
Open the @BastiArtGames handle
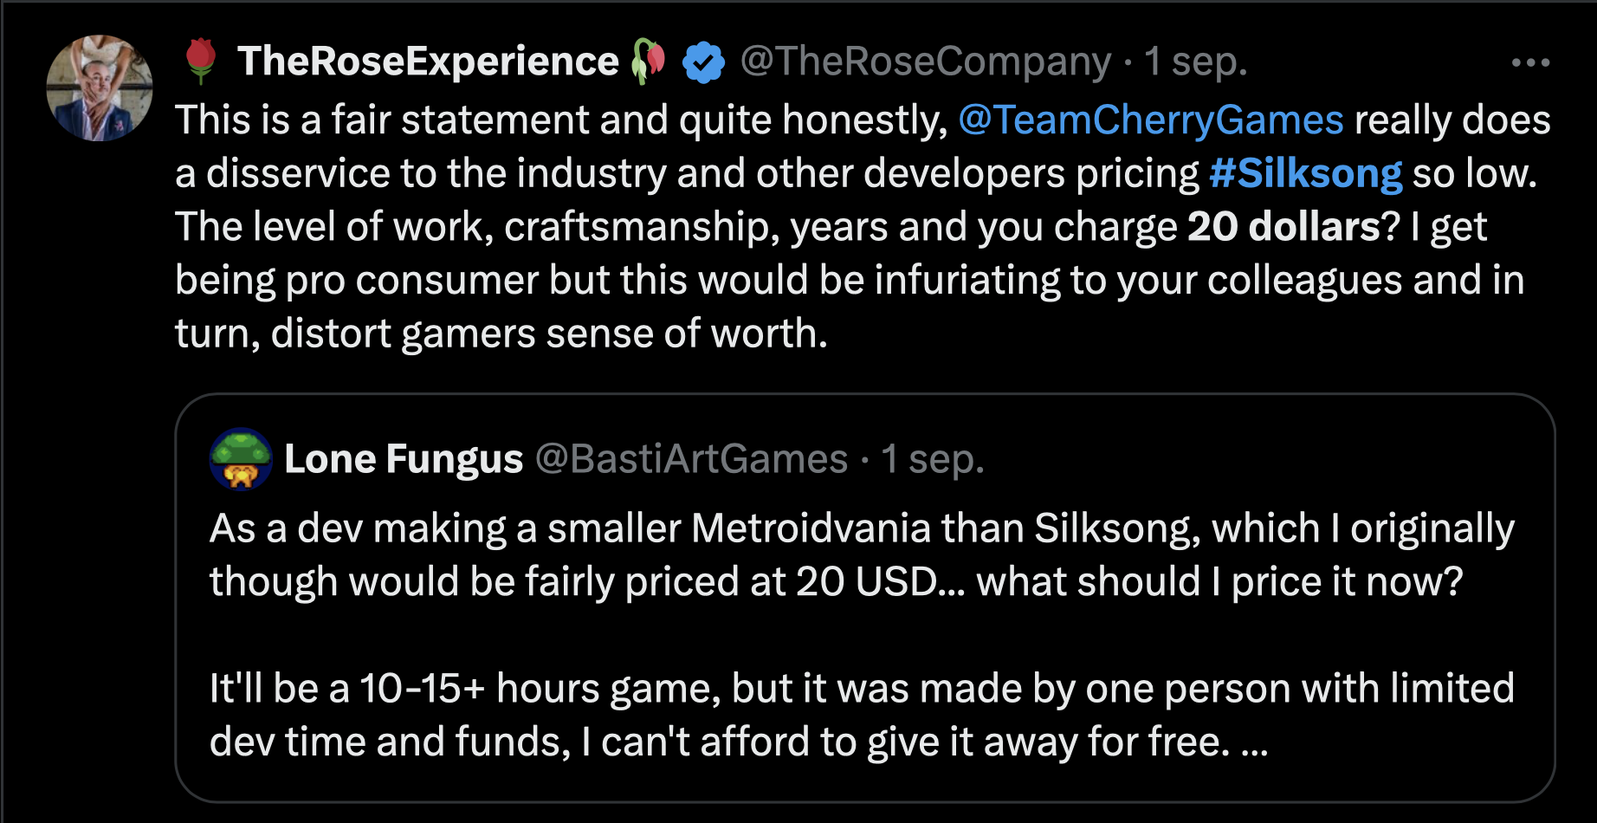click(691, 459)
